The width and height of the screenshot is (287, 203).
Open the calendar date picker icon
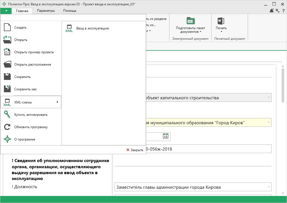tap(166, 136)
